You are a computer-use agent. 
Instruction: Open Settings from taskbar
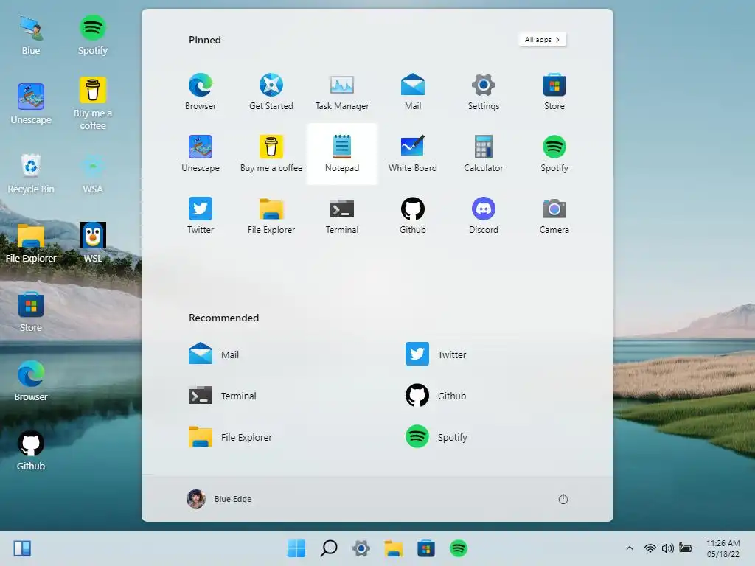361,548
